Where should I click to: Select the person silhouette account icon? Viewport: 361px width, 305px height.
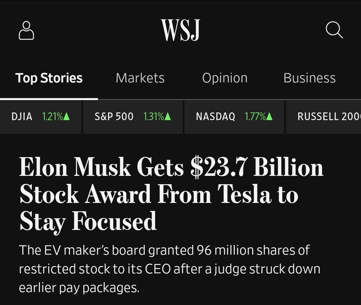pos(26,30)
